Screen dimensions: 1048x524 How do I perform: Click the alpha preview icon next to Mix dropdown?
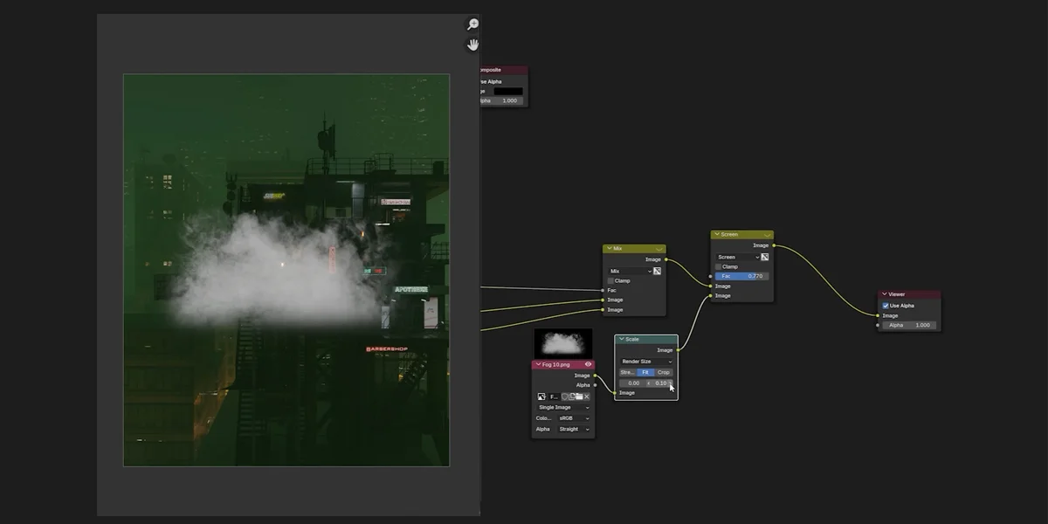[x=658, y=272]
